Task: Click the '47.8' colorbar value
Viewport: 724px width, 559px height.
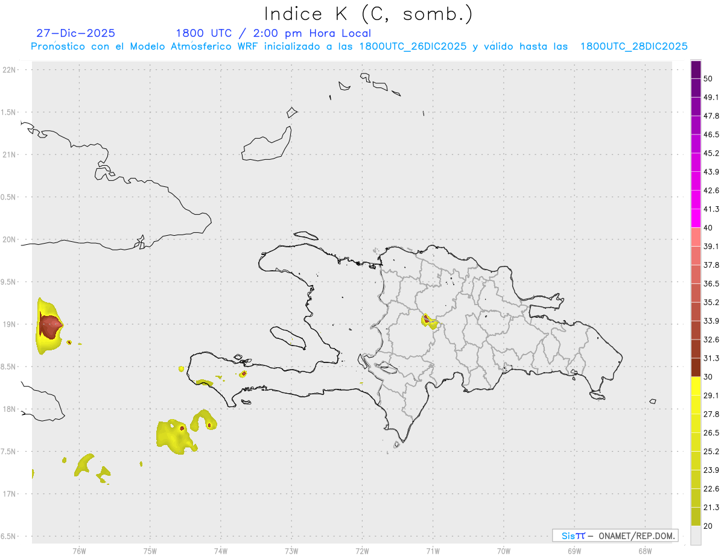Action: (711, 116)
